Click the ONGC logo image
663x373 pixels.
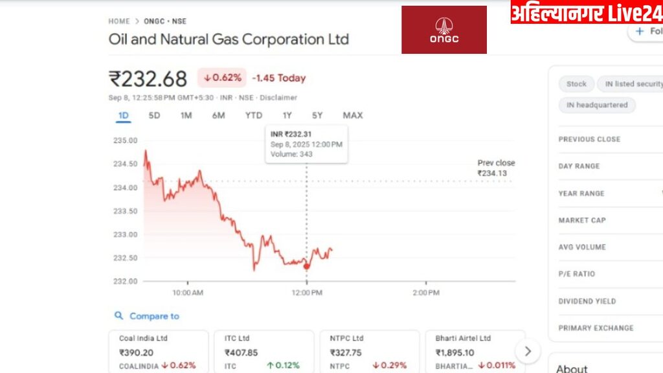[x=444, y=30]
